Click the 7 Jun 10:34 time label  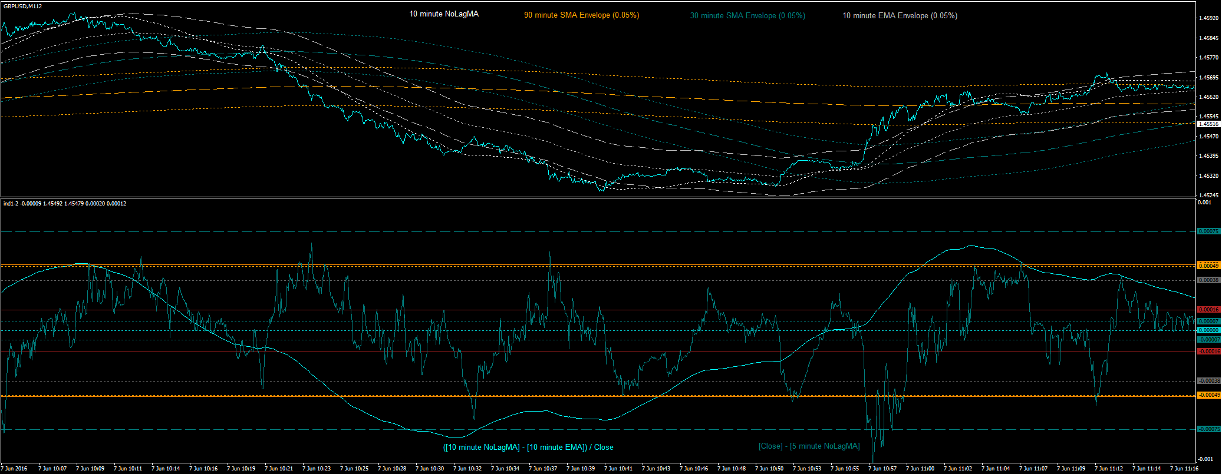pyautogui.click(x=505, y=469)
